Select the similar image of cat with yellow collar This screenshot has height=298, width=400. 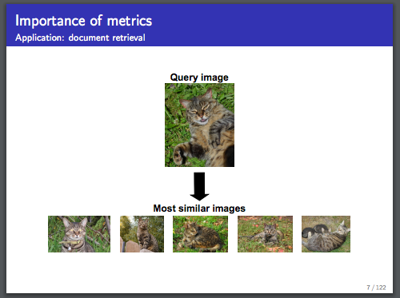click(79, 234)
